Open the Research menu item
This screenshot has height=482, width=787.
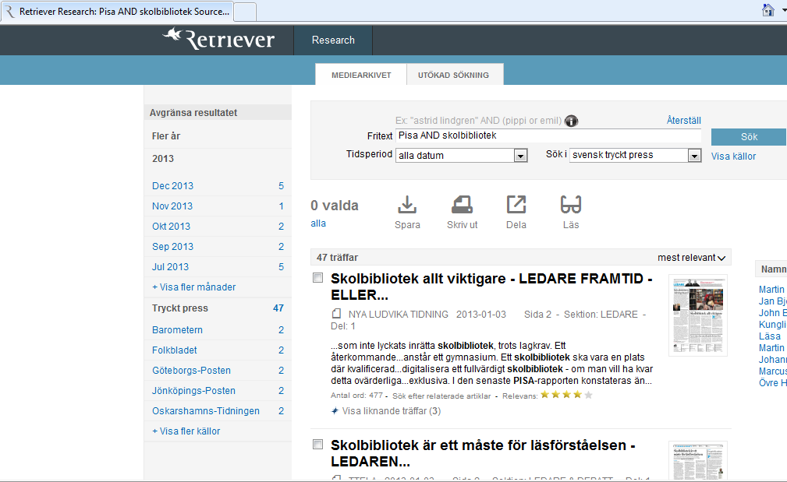tap(333, 40)
